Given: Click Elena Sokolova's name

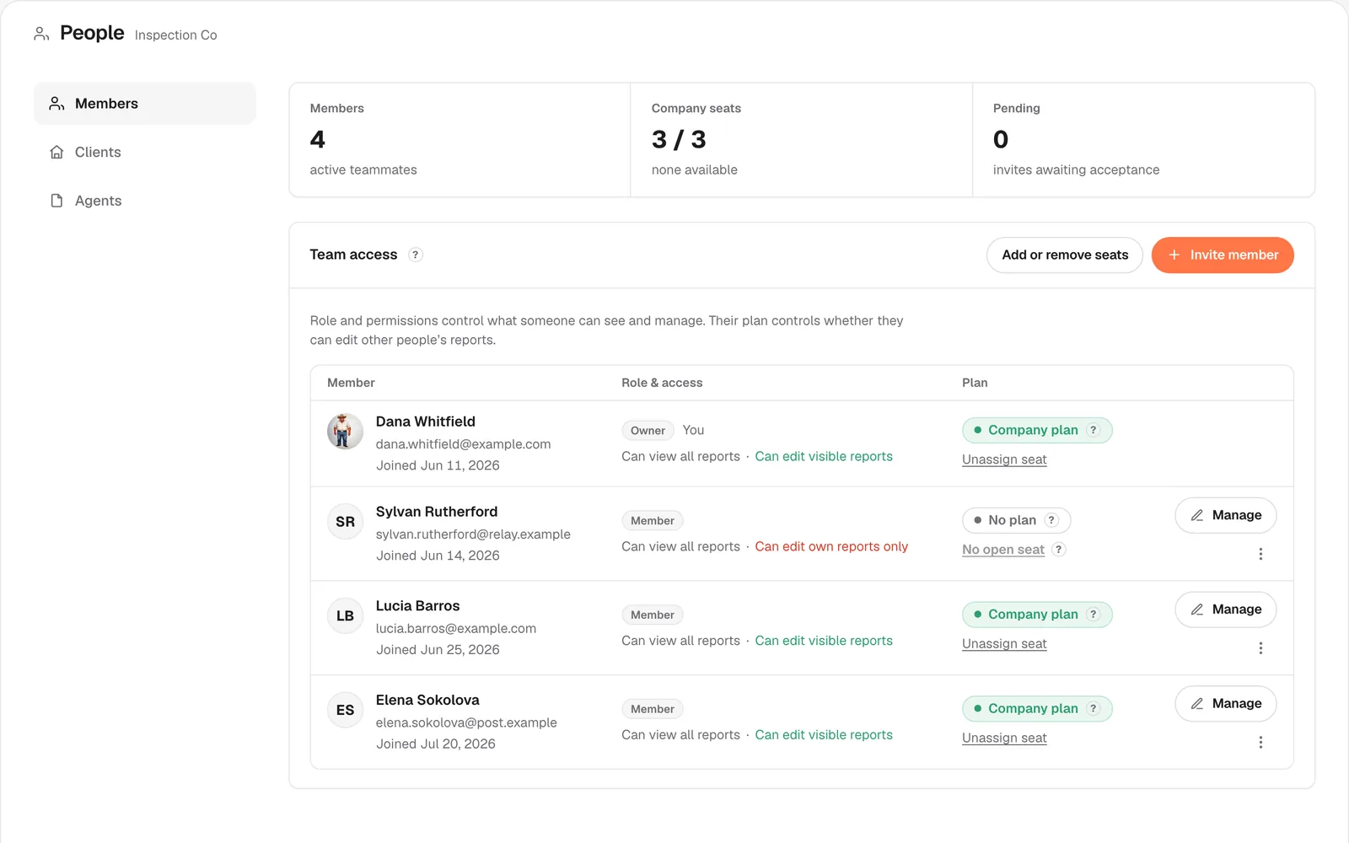Looking at the screenshot, I should point(427,701).
